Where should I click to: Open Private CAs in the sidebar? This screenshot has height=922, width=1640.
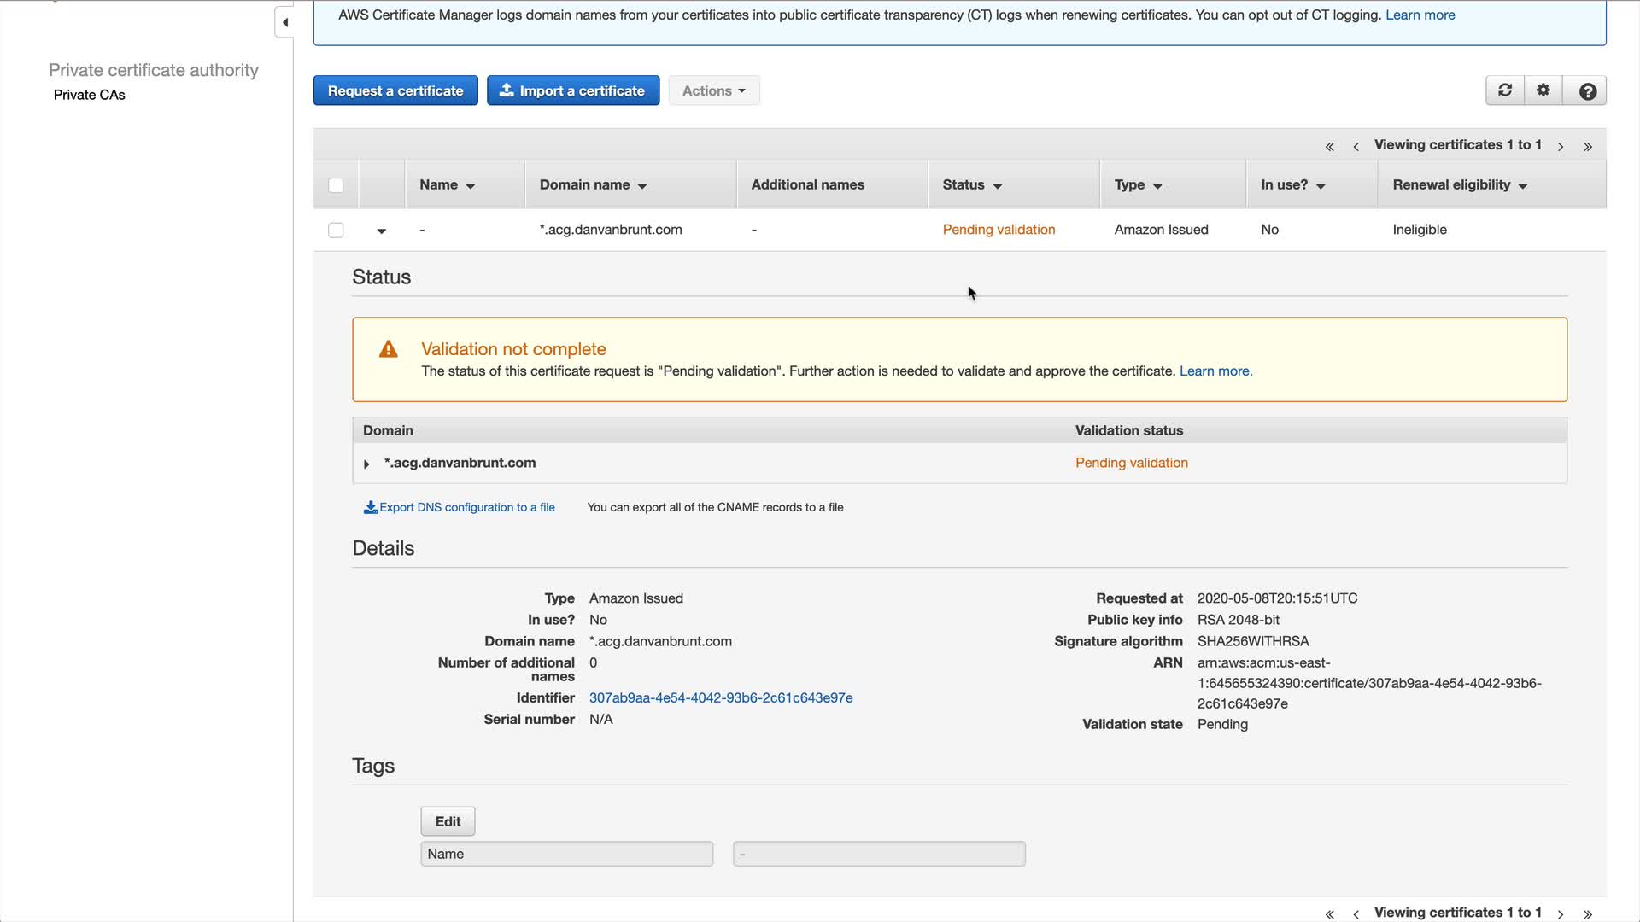tap(89, 95)
